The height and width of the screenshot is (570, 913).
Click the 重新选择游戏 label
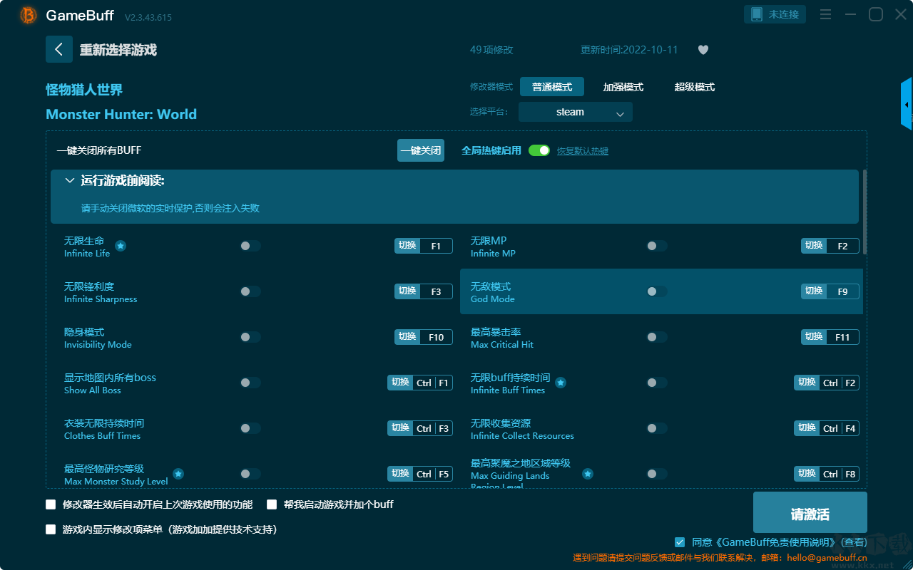click(x=118, y=50)
